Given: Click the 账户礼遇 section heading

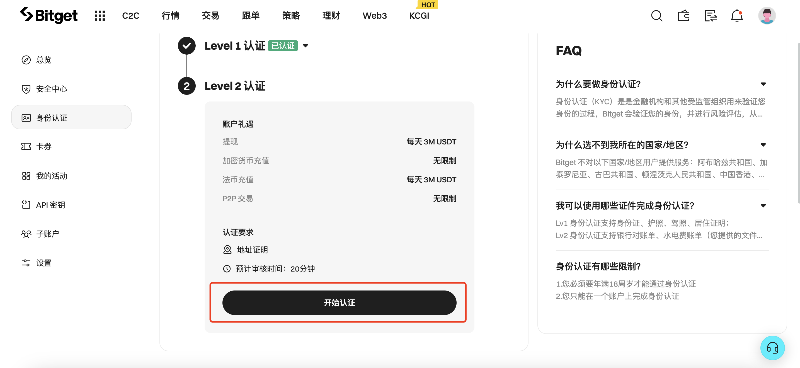Looking at the screenshot, I should (x=238, y=124).
